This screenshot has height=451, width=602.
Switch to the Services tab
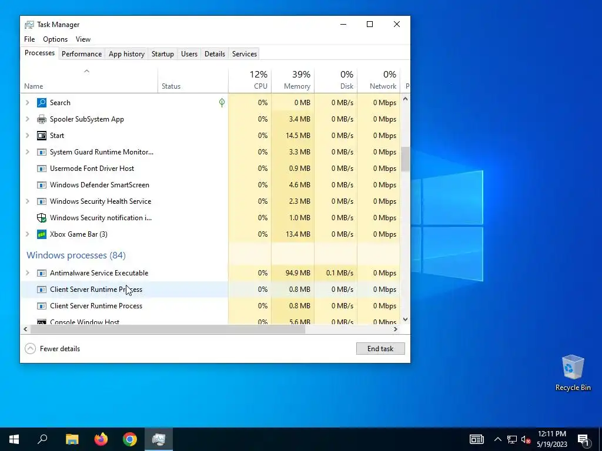[244, 54]
